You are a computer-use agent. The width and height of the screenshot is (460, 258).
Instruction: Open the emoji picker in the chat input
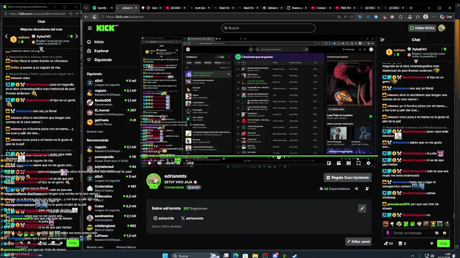[445, 233]
